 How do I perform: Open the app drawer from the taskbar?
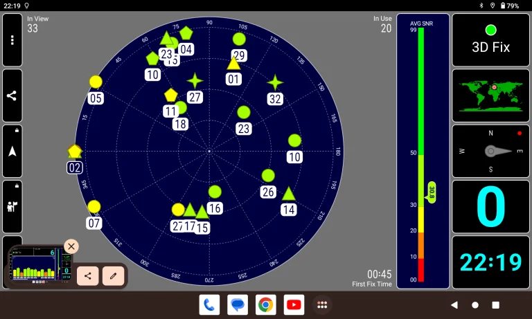[x=321, y=304]
